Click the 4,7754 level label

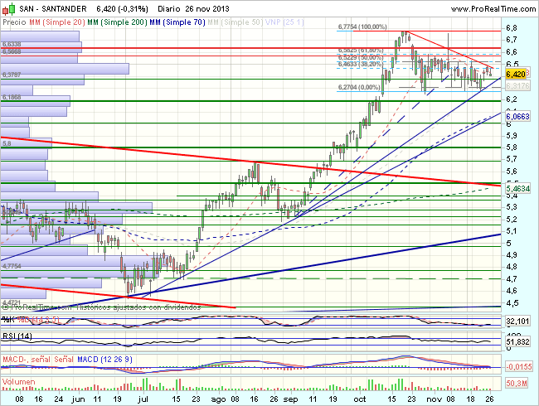pyautogui.click(x=12, y=266)
